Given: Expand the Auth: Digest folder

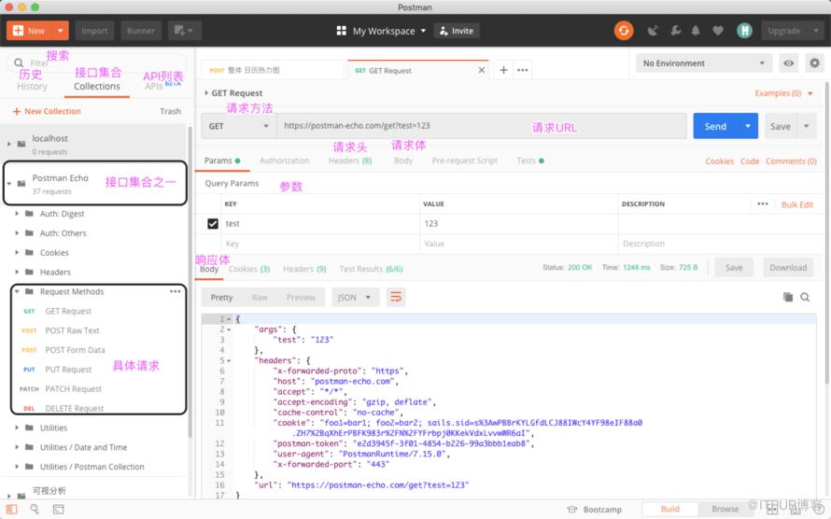Looking at the screenshot, I should 18,214.
